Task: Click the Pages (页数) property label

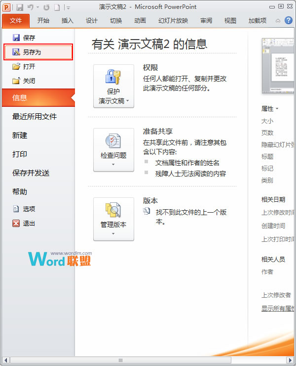Action: click(267, 133)
